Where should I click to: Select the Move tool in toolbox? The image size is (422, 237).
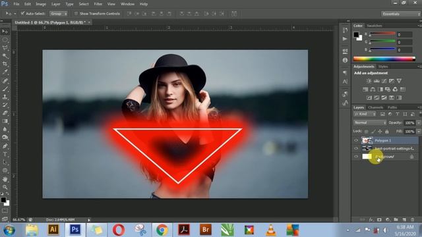(5, 32)
